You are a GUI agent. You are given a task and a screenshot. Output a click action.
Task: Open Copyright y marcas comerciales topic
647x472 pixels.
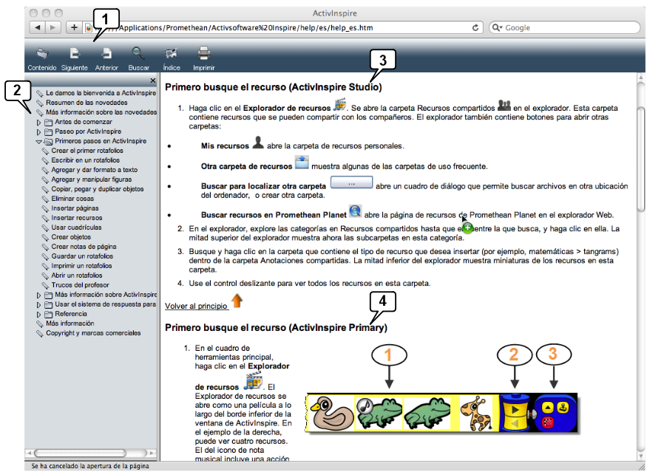(x=93, y=333)
